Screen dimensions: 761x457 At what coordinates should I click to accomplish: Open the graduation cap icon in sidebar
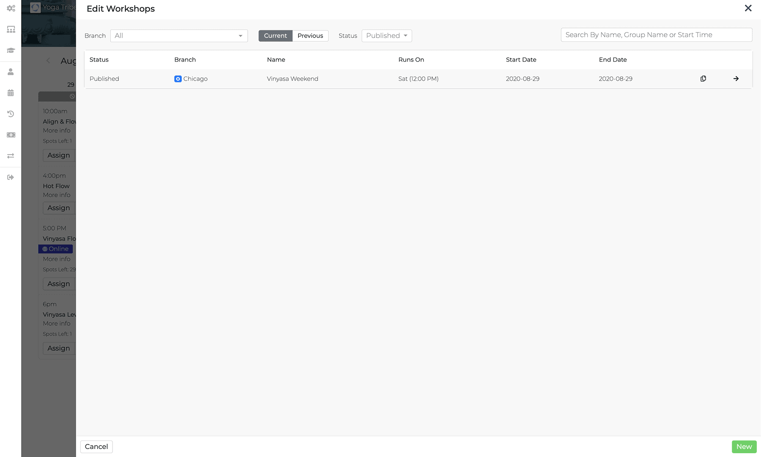11,51
